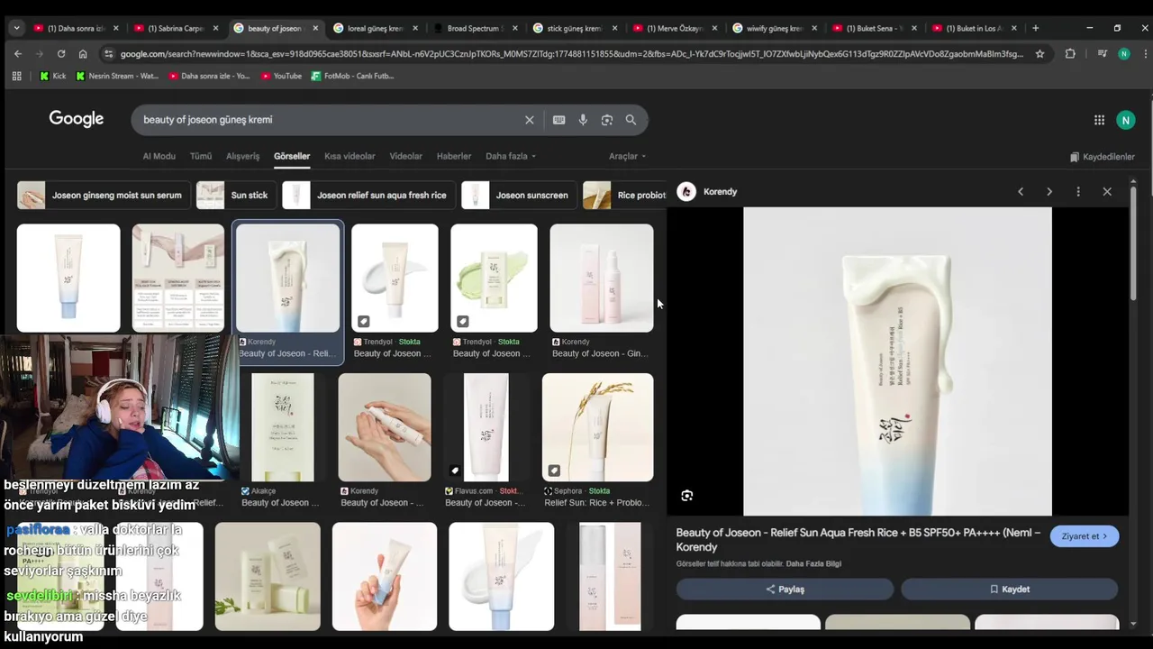Click the browser address bar
Screen dimensions: 1153x649
point(571,54)
